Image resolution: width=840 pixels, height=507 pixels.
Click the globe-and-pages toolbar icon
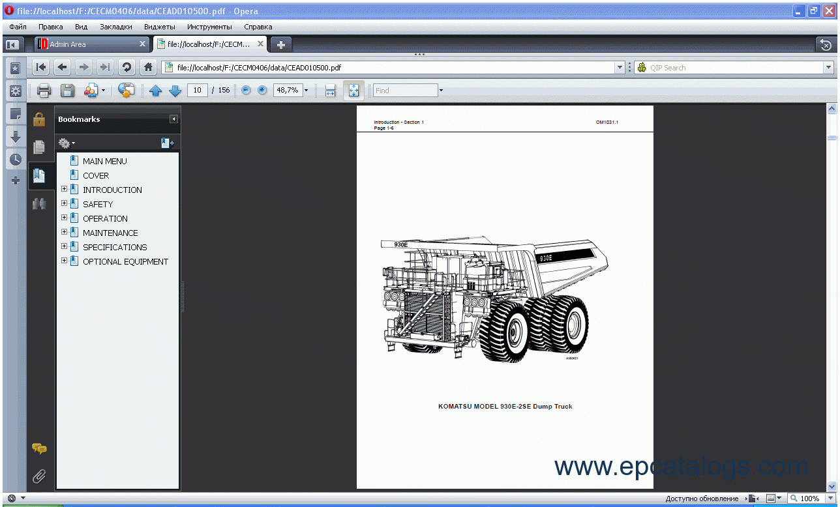(x=126, y=91)
